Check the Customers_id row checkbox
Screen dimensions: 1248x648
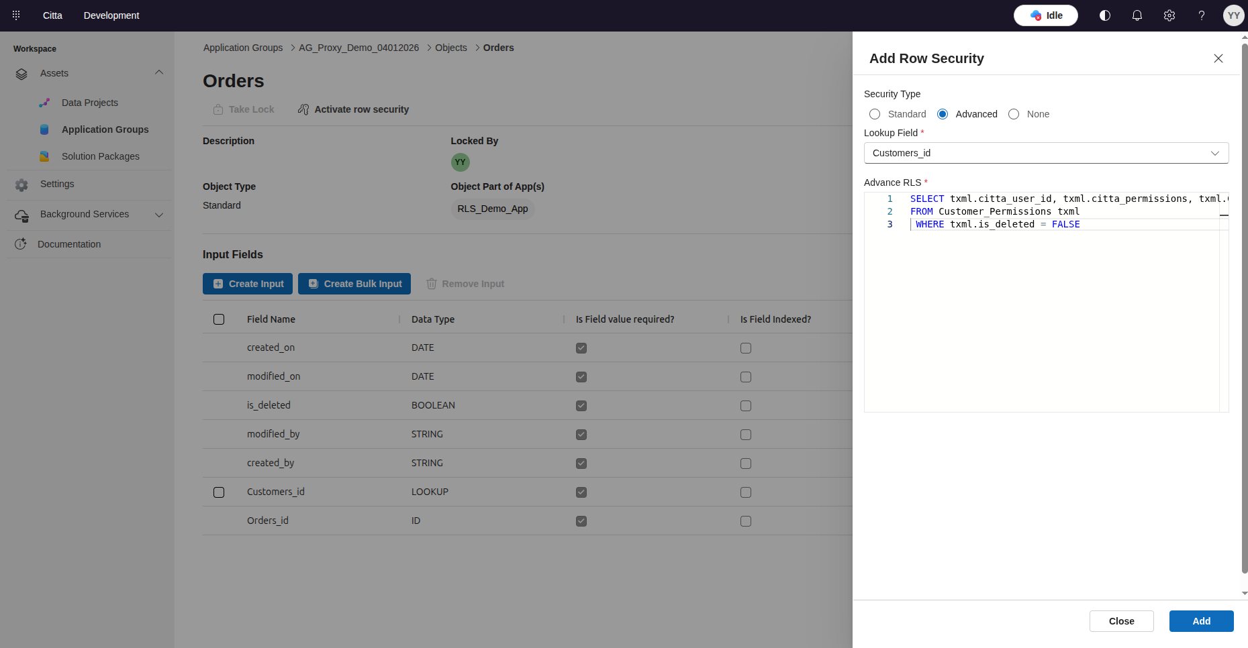(219, 492)
